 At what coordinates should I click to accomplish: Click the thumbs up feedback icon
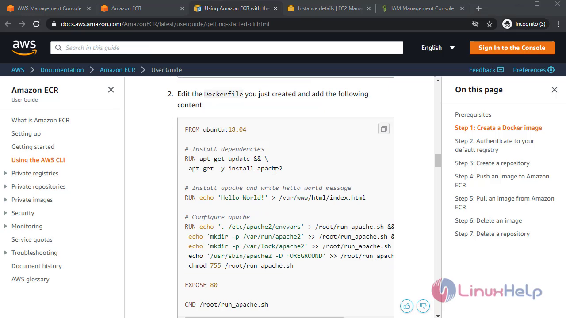pyautogui.click(x=407, y=306)
